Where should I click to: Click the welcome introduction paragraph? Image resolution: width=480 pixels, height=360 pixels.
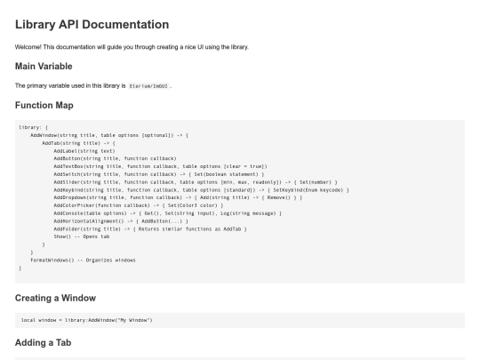click(x=132, y=47)
